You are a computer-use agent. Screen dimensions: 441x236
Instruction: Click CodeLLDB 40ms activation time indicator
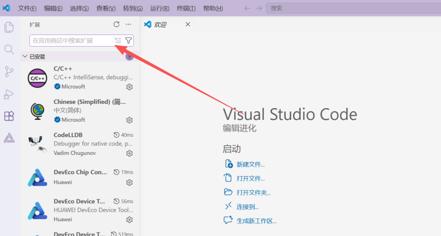tap(123, 135)
